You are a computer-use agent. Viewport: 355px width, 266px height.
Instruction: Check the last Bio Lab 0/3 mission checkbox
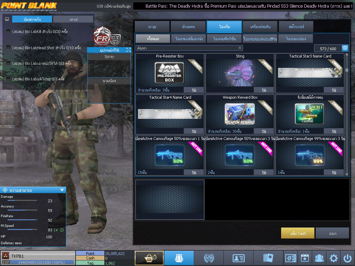(8, 79)
